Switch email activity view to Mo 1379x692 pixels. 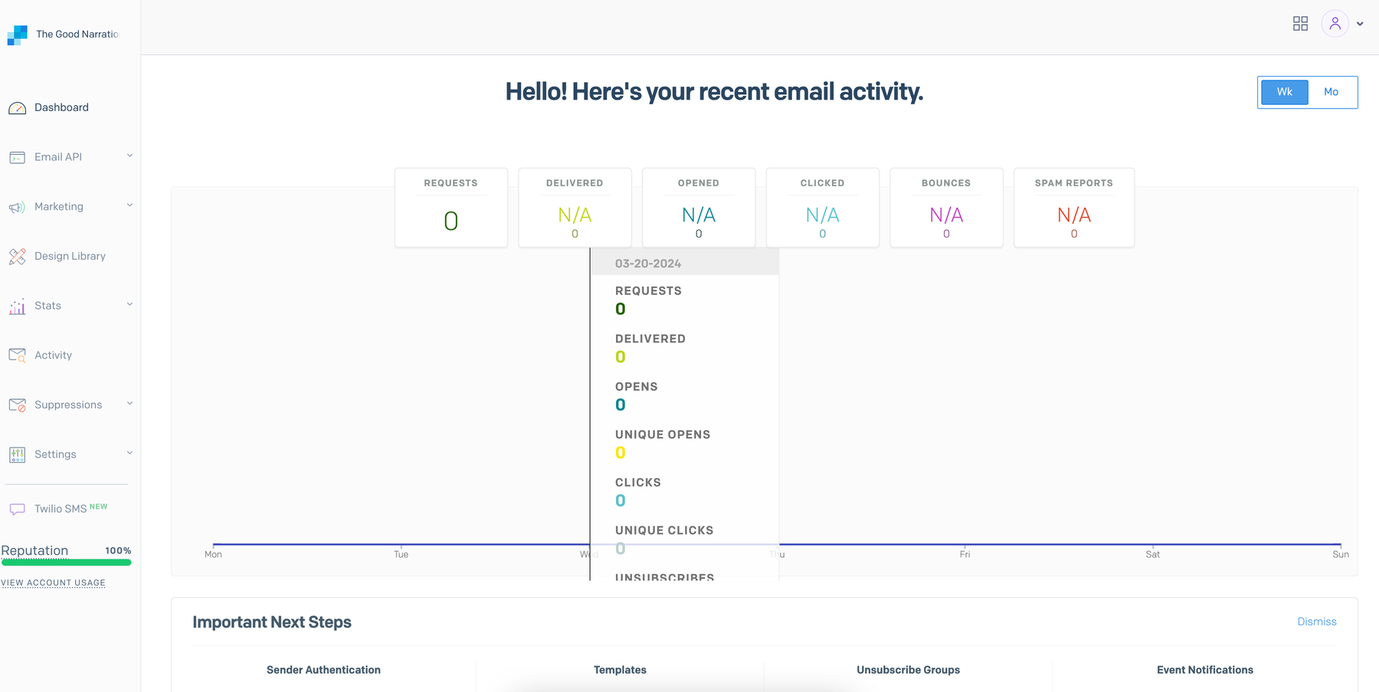point(1331,92)
